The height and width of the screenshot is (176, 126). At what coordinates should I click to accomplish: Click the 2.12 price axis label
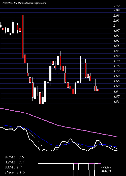[116, 6]
